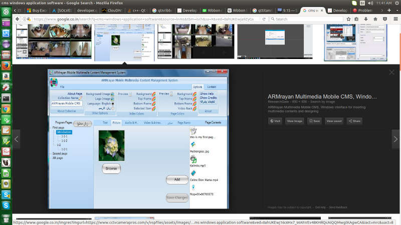Click the Visit button
Screen dimensions: 401x225
[275, 121]
